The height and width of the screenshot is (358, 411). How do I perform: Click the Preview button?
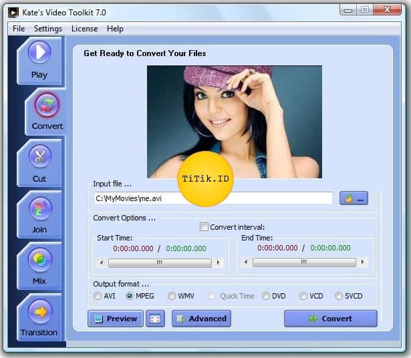pyautogui.click(x=116, y=319)
